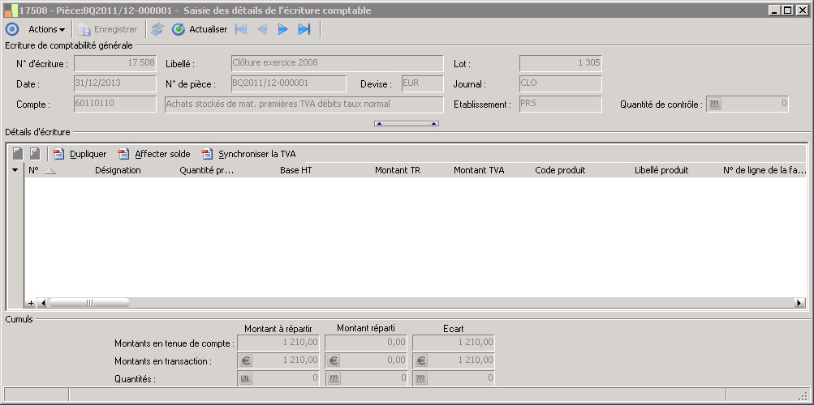Click the Synchroniser la TVA button
The image size is (814, 405).
point(249,154)
